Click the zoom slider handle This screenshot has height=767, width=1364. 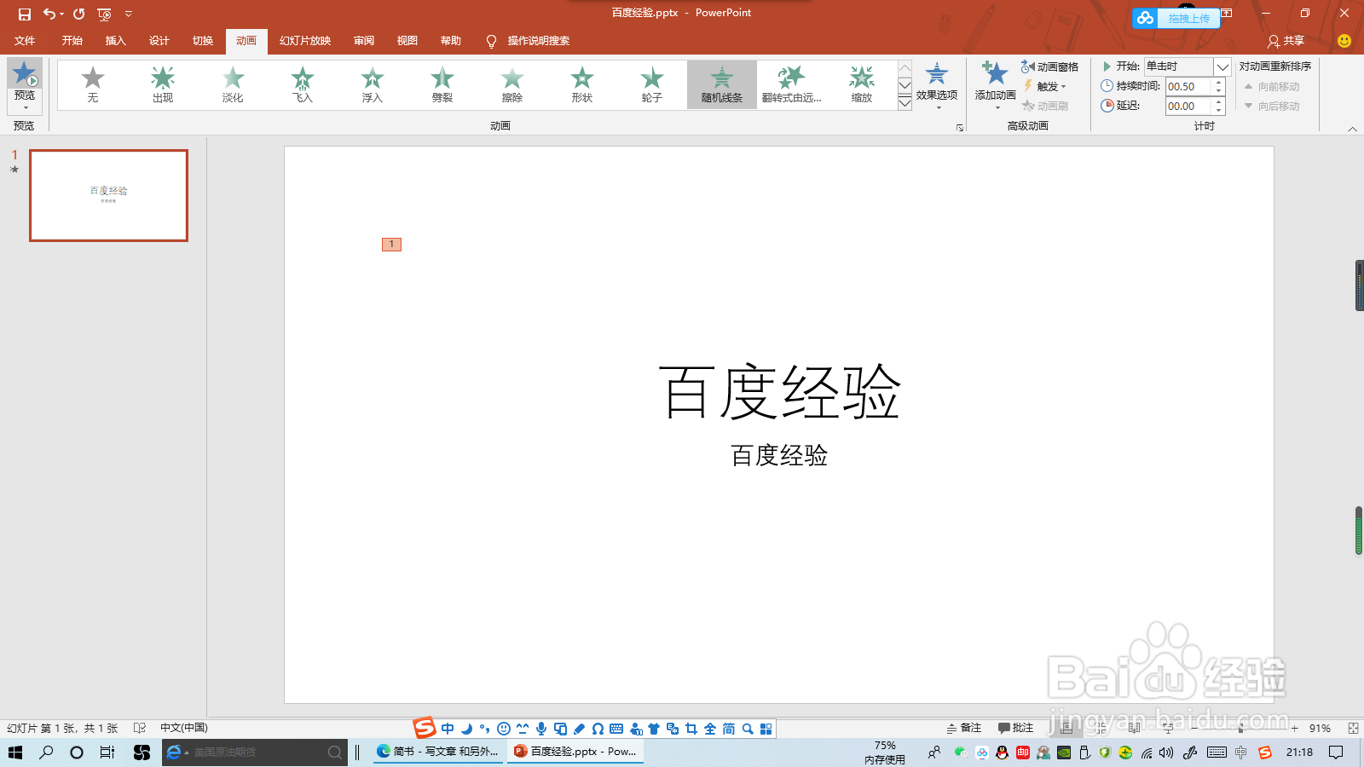coord(1240,729)
